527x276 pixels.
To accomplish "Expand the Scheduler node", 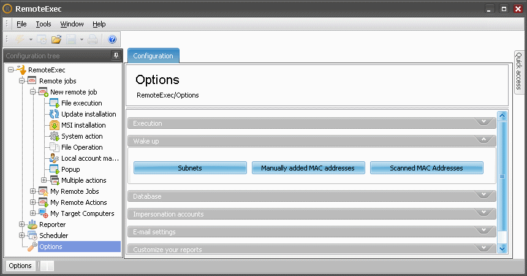I will tap(22, 236).
